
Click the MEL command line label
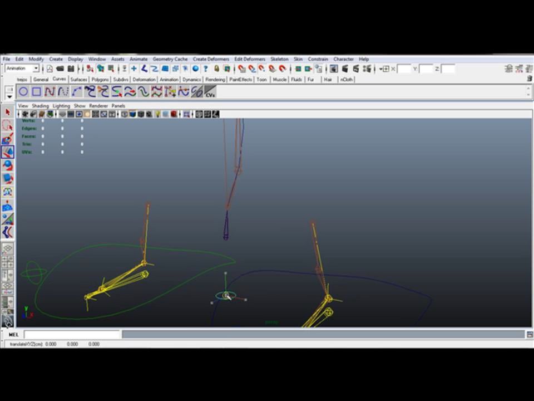(x=13, y=335)
